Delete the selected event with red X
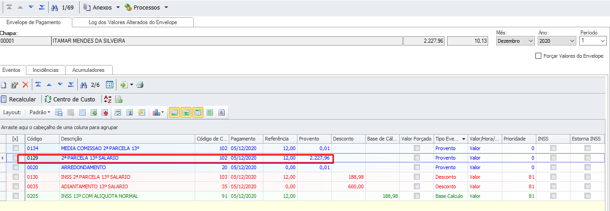Image resolution: width=610 pixels, height=211 pixels. pyautogui.click(x=25, y=85)
